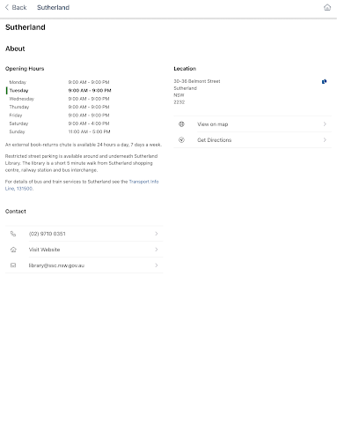Click the Opening Hours heading
The height and width of the screenshot is (441, 337).
[25, 69]
